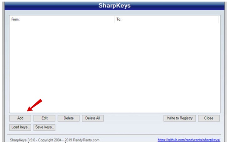
Task: Click the SharpKeys 3.9.0 copyright text
Action: tap(55, 140)
